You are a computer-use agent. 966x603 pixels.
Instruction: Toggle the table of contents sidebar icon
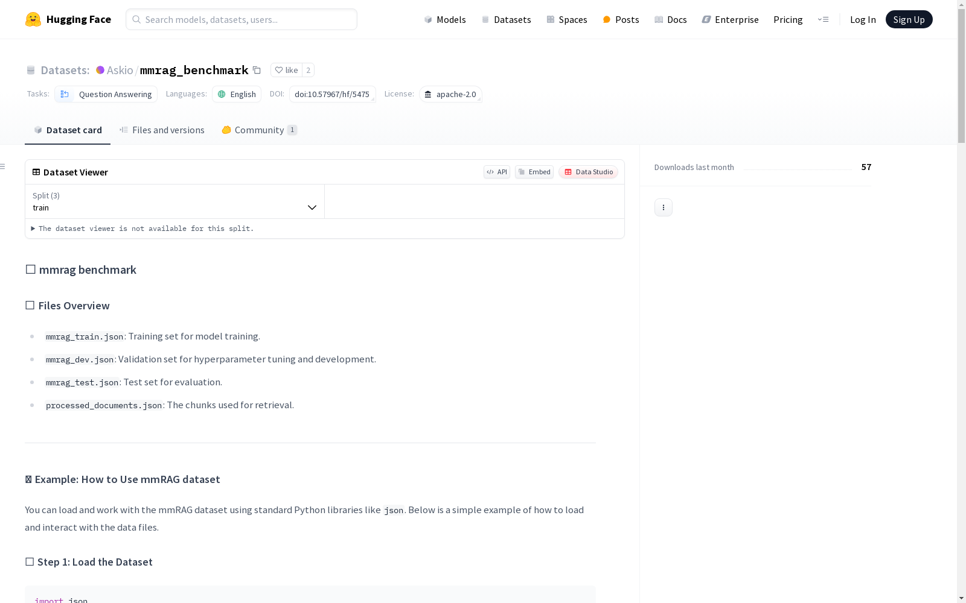tap(3, 166)
